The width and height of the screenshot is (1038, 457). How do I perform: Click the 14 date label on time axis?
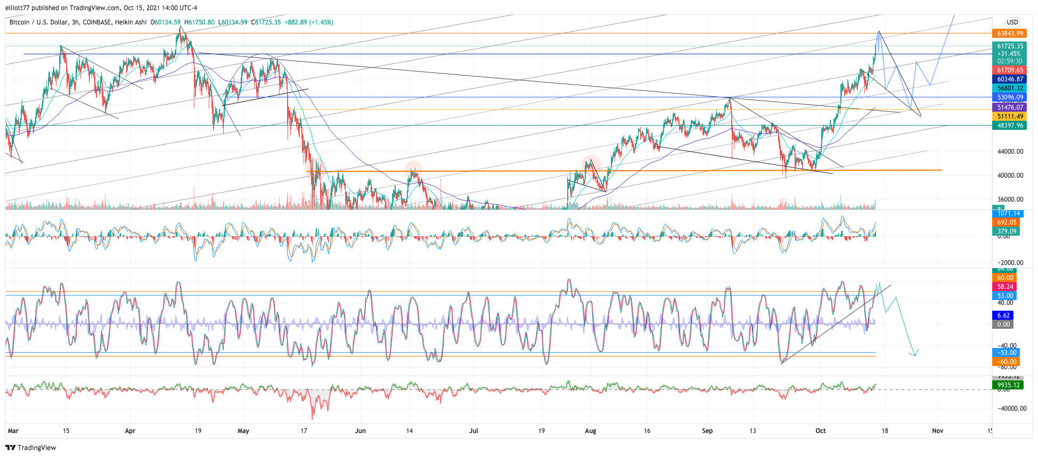tap(410, 431)
